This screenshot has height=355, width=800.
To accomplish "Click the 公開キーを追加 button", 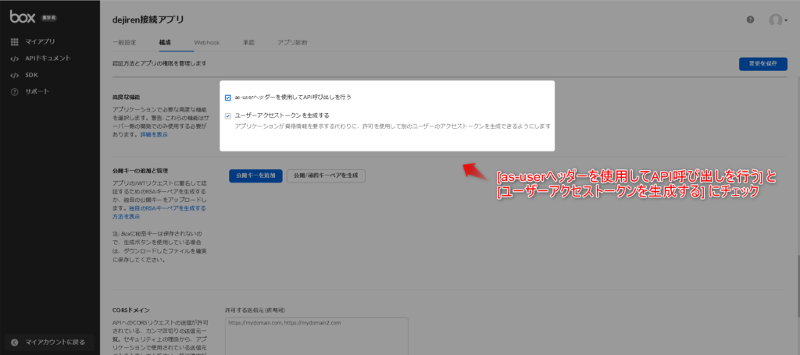I will point(255,176).
